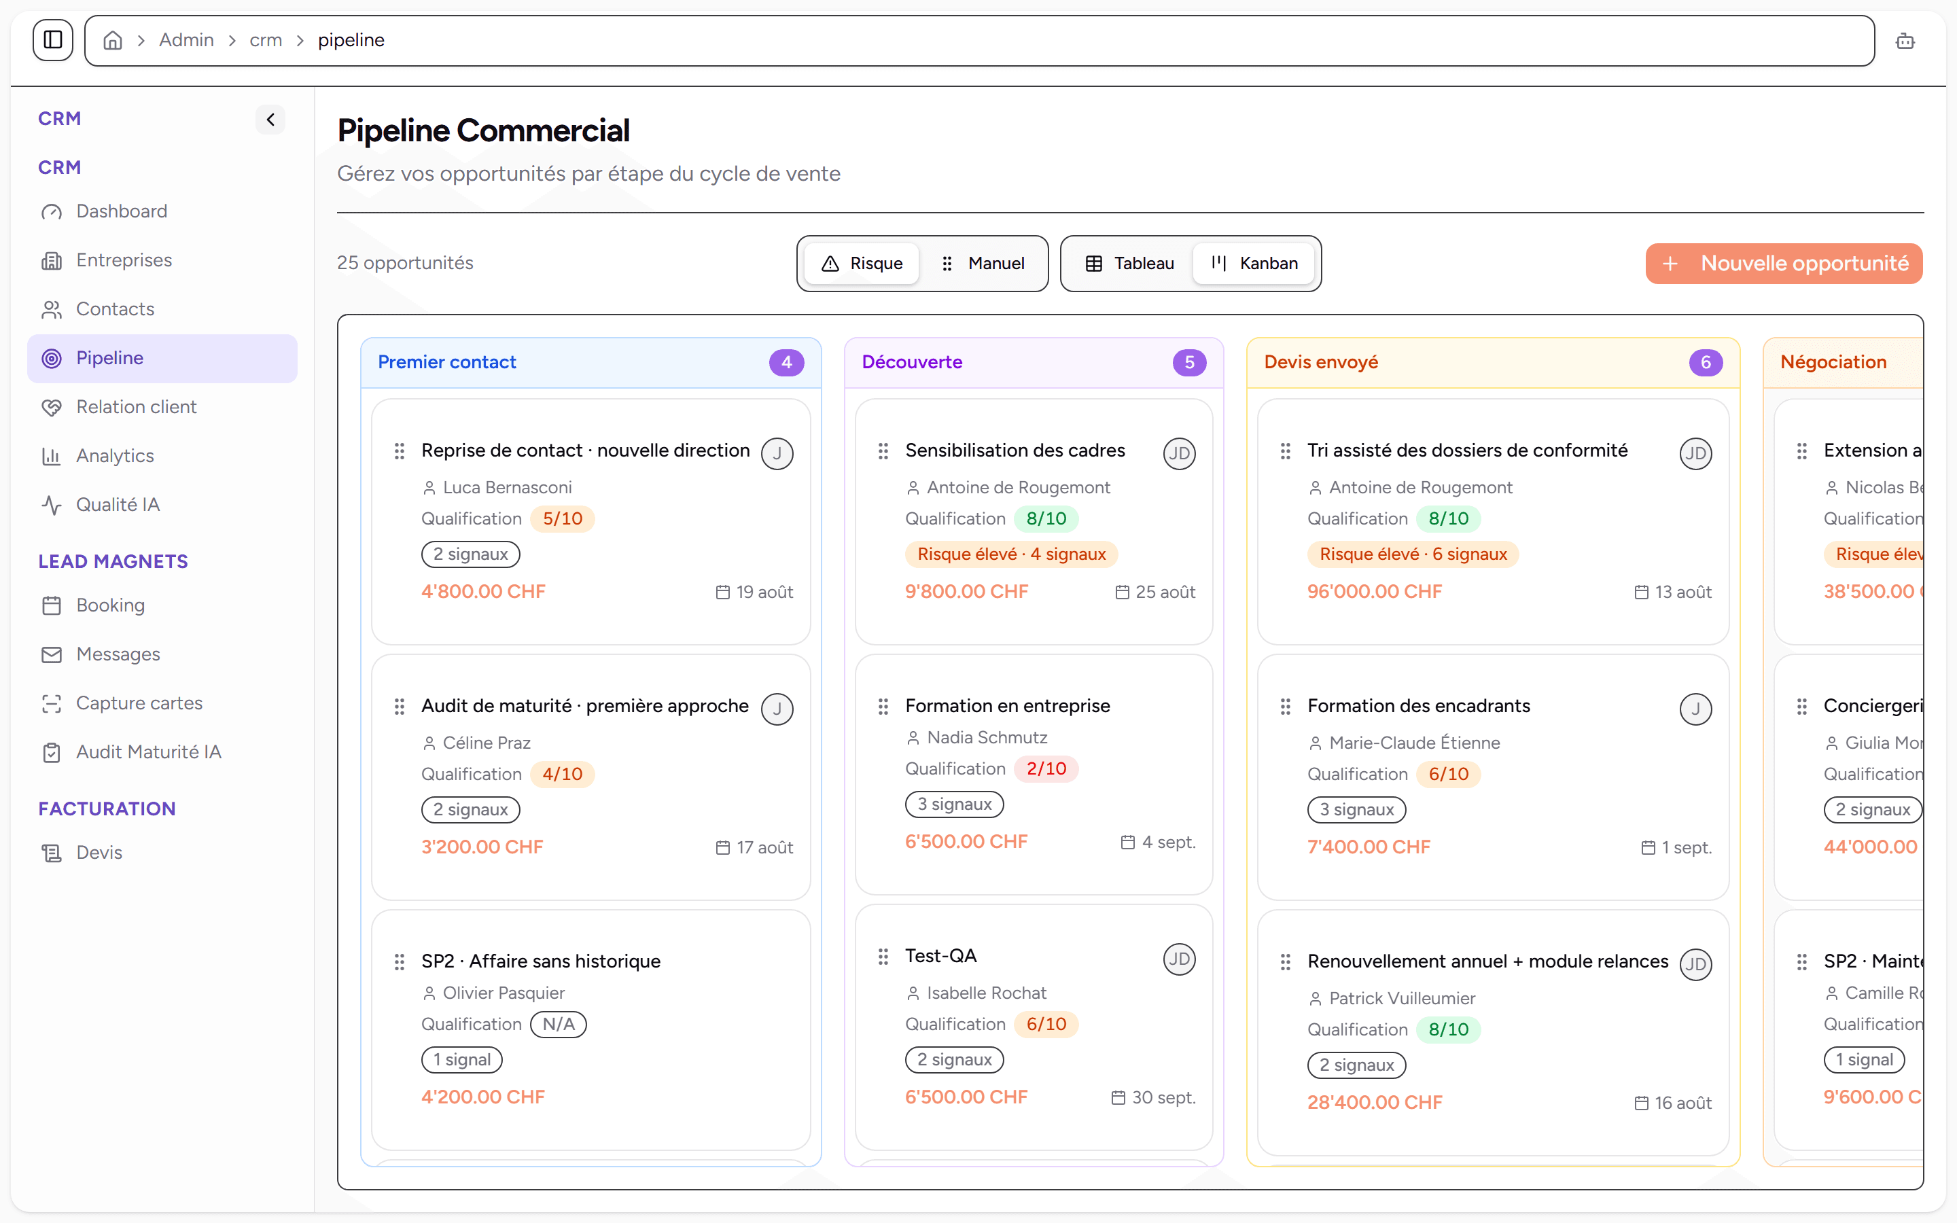The height and width of the screenshot is (1223, 1957).
Task: Click JD avatar on Tri assisté des dossiers card
Action: coord(1696,453)
